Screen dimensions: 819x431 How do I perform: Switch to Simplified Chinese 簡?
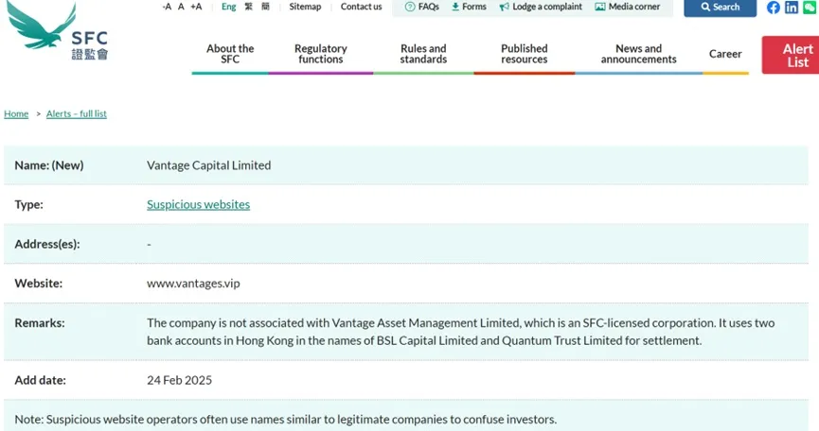point(265,7)
